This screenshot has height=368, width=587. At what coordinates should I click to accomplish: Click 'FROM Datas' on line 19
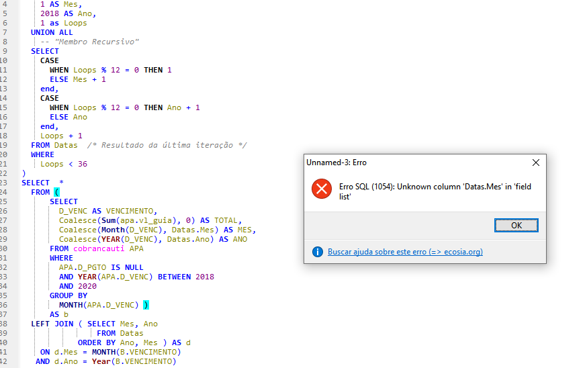(x=54, y=145)
